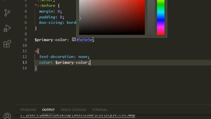Screen dimensions: 211x119
Task: Click the color property on line 13
Action: [x=45, y=62]
